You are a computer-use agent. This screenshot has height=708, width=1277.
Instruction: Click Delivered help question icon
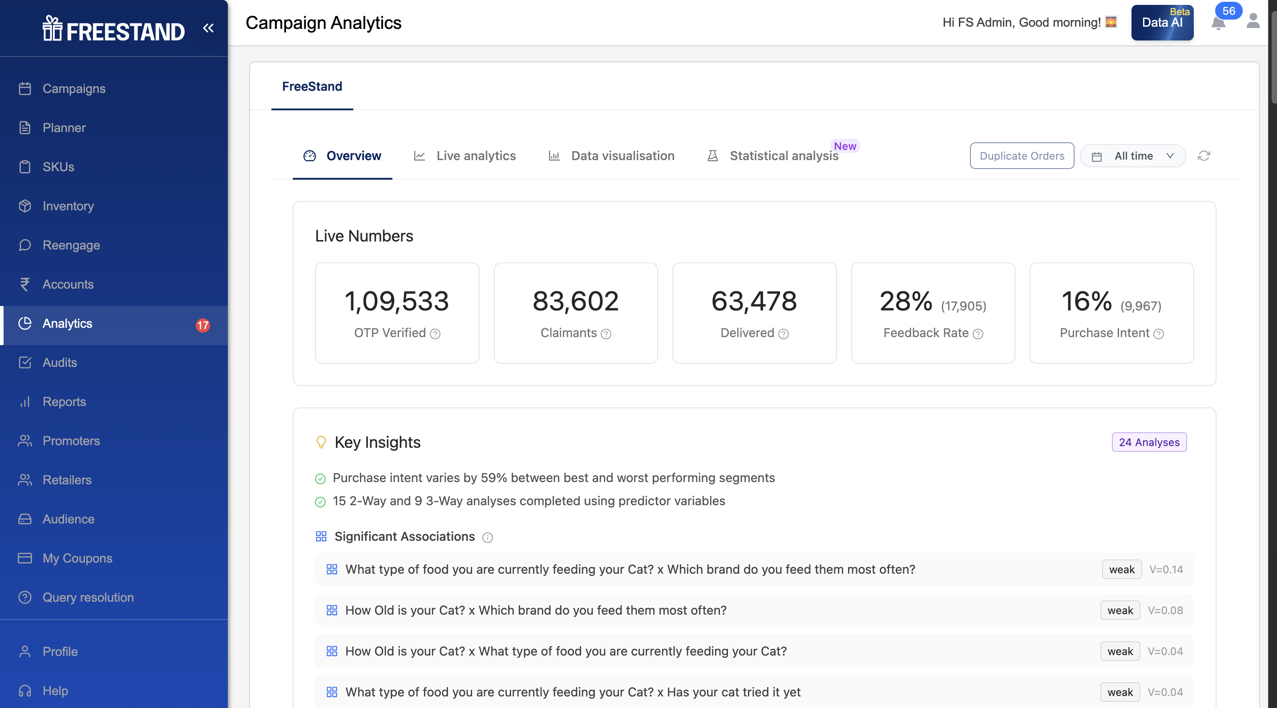pos(783,334)
